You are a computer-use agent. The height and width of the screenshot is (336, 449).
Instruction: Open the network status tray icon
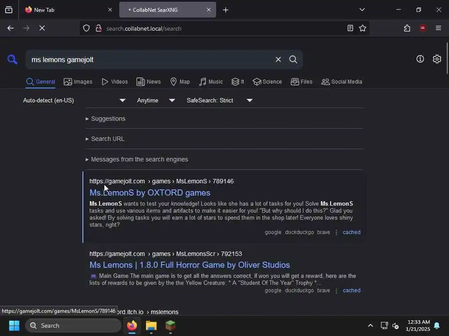point(384,325)
